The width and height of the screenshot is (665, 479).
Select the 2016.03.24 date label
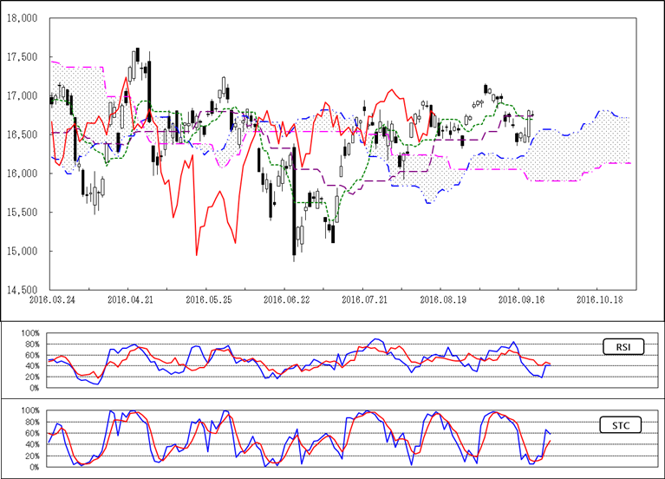[x=51, y=299]
